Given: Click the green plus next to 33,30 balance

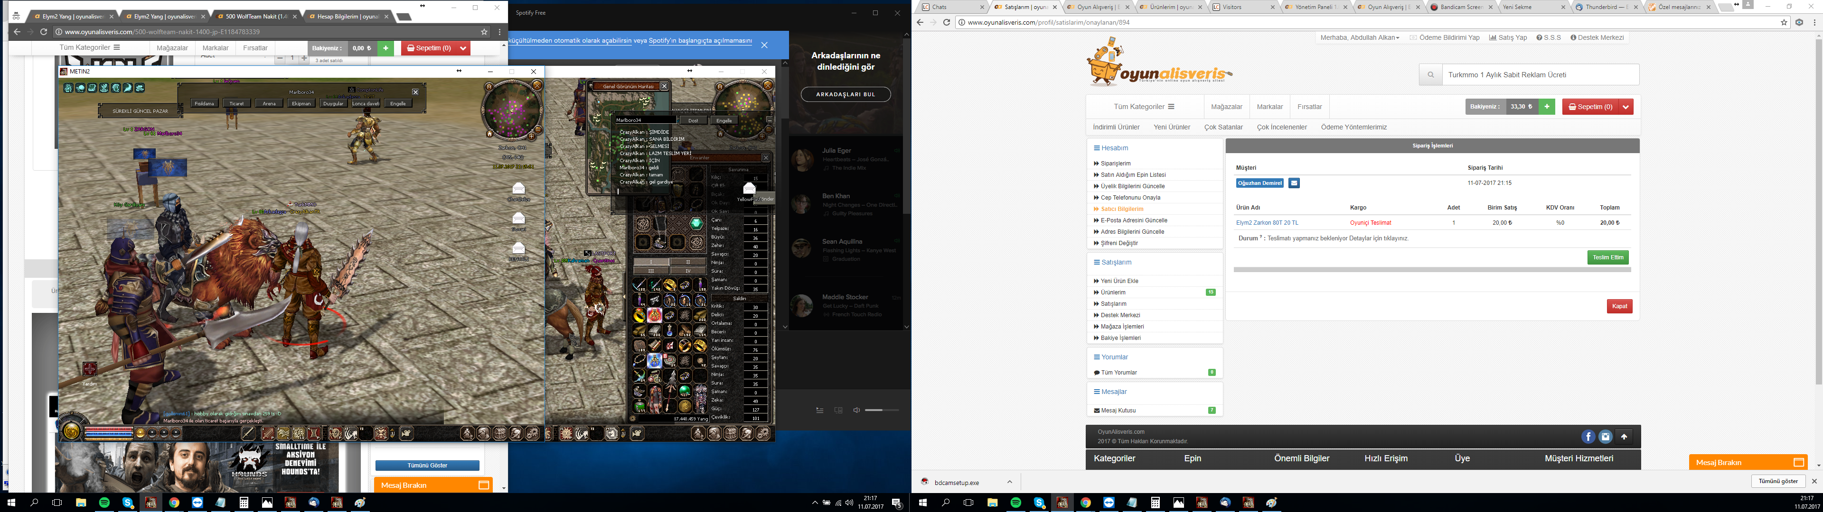Looking at the screenshot, I should tap(1547, 107).
